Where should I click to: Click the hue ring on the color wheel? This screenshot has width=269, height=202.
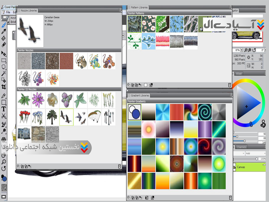click(x=249, y=81)
